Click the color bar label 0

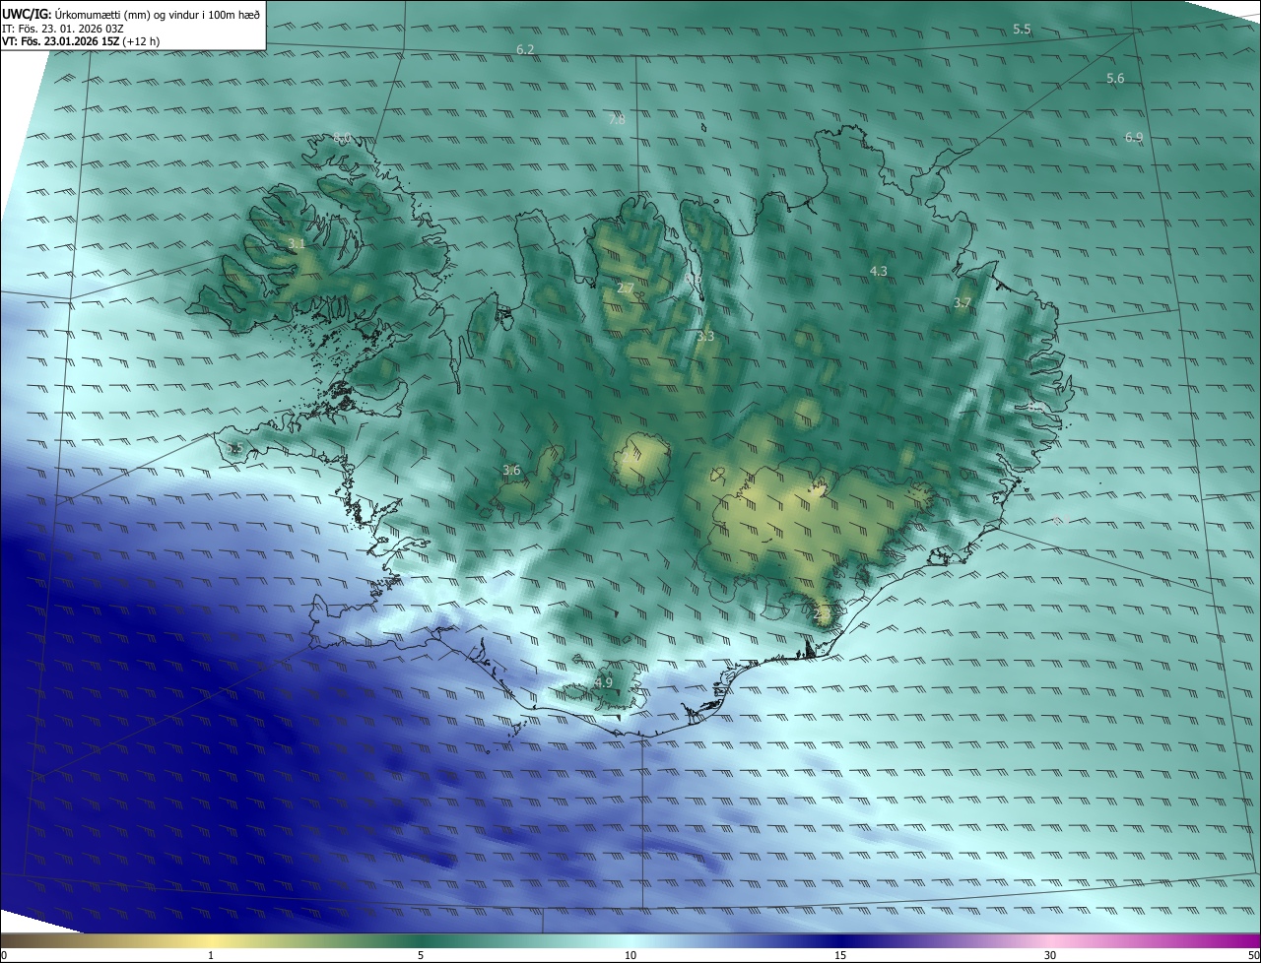(3, 955)
